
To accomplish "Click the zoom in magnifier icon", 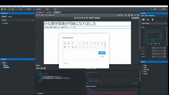I will point(37,15).
